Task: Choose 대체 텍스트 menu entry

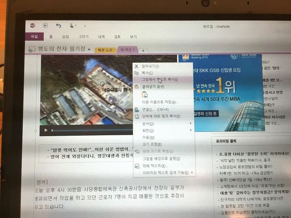Action: click(164, 166)
